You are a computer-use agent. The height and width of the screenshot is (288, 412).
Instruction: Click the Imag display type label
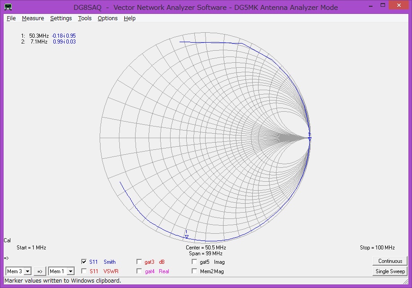[x=219, y=262]
